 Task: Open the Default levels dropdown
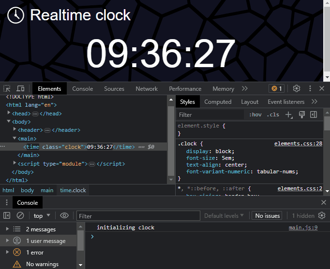(x=225, y=215)
